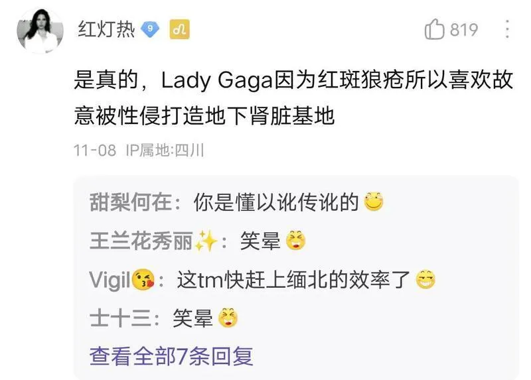Tap the laughing emoji after 王兰花秀丽's 笑晕

point(295,241)
